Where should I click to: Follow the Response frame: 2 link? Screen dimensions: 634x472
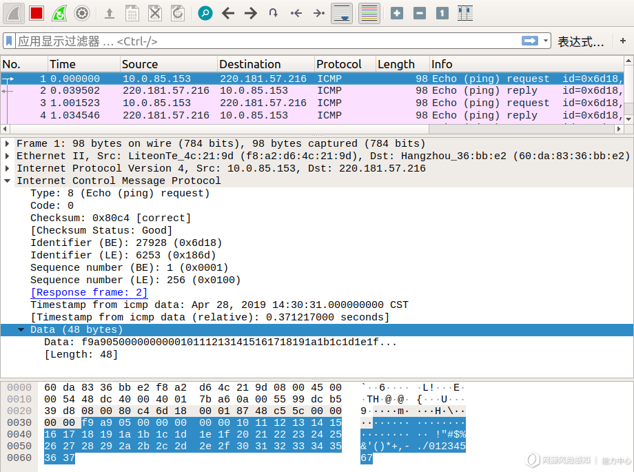coord(89,292)
